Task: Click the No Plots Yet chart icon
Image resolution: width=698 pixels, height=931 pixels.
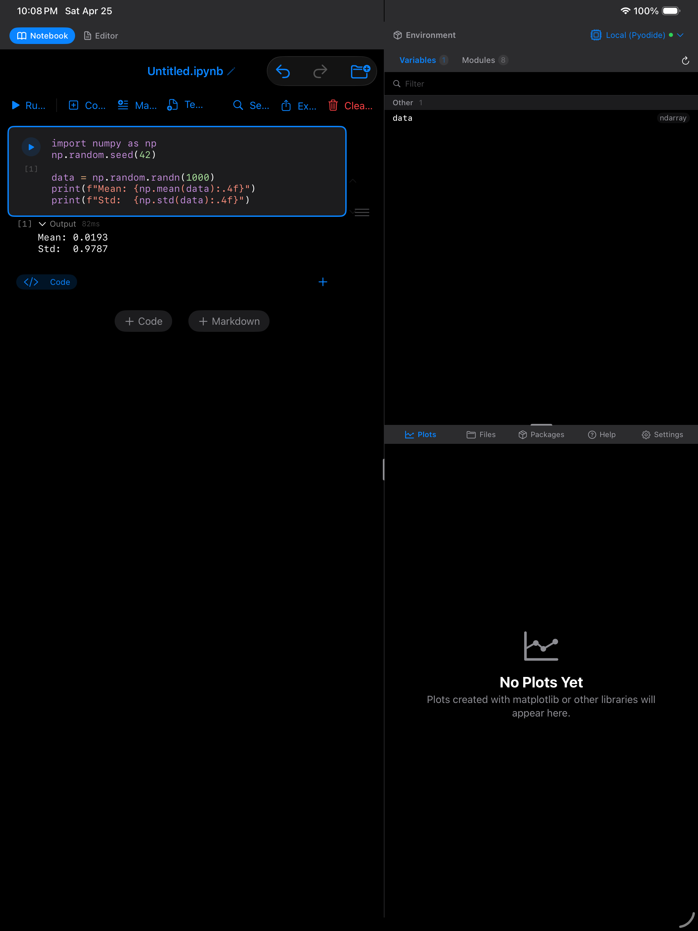Action: 541,646
